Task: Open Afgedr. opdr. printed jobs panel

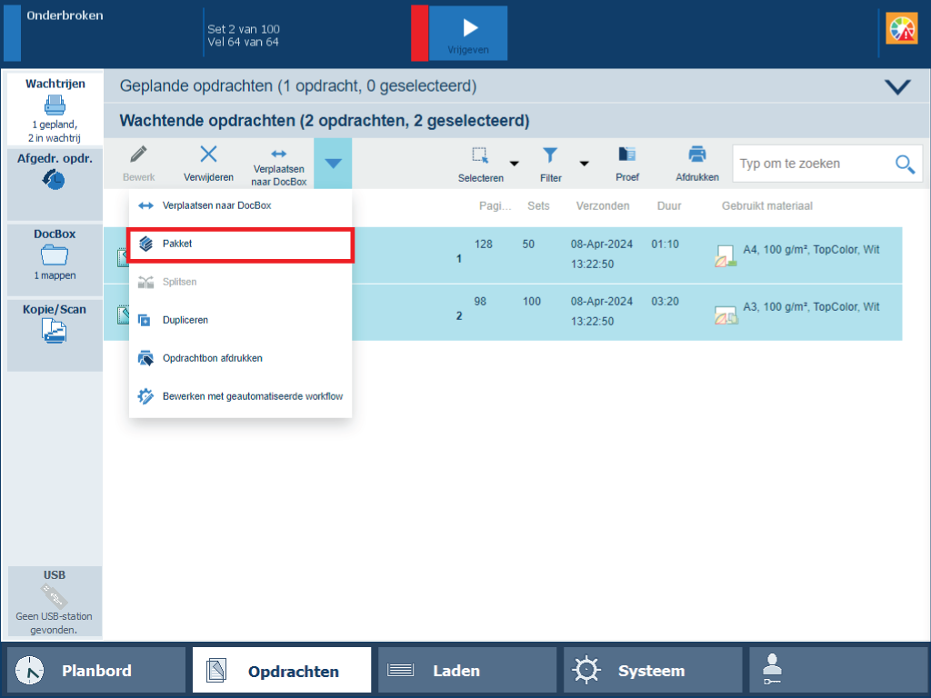Action: point(55,184)
